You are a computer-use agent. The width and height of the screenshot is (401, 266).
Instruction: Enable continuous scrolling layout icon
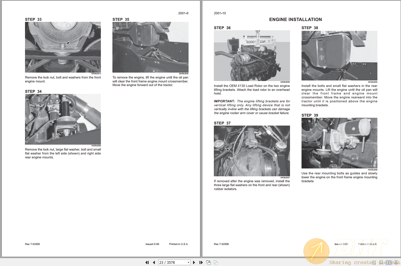381,262
